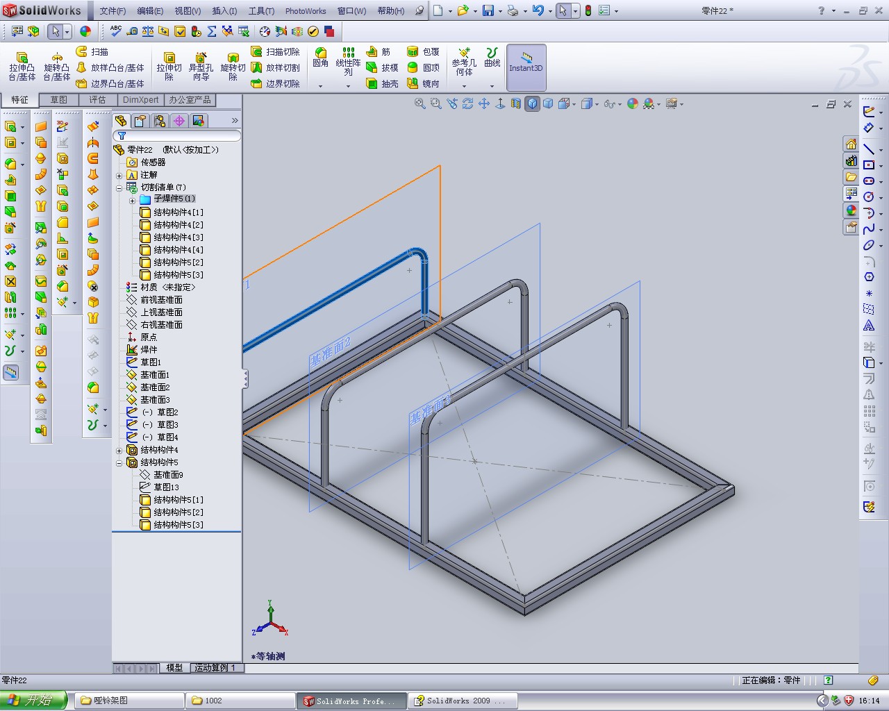The height and width of the screenshot is (711, 889).
Task: Select the 运动算例 1 (Motion Study) tab
Action: click(215, 668)
